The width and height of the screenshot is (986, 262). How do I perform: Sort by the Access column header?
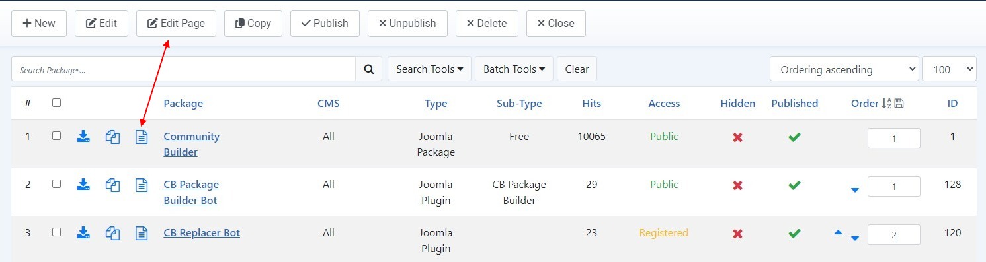(x=664, y=103)
